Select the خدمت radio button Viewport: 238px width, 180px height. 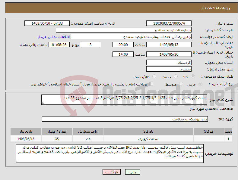[x=176, y=76]
